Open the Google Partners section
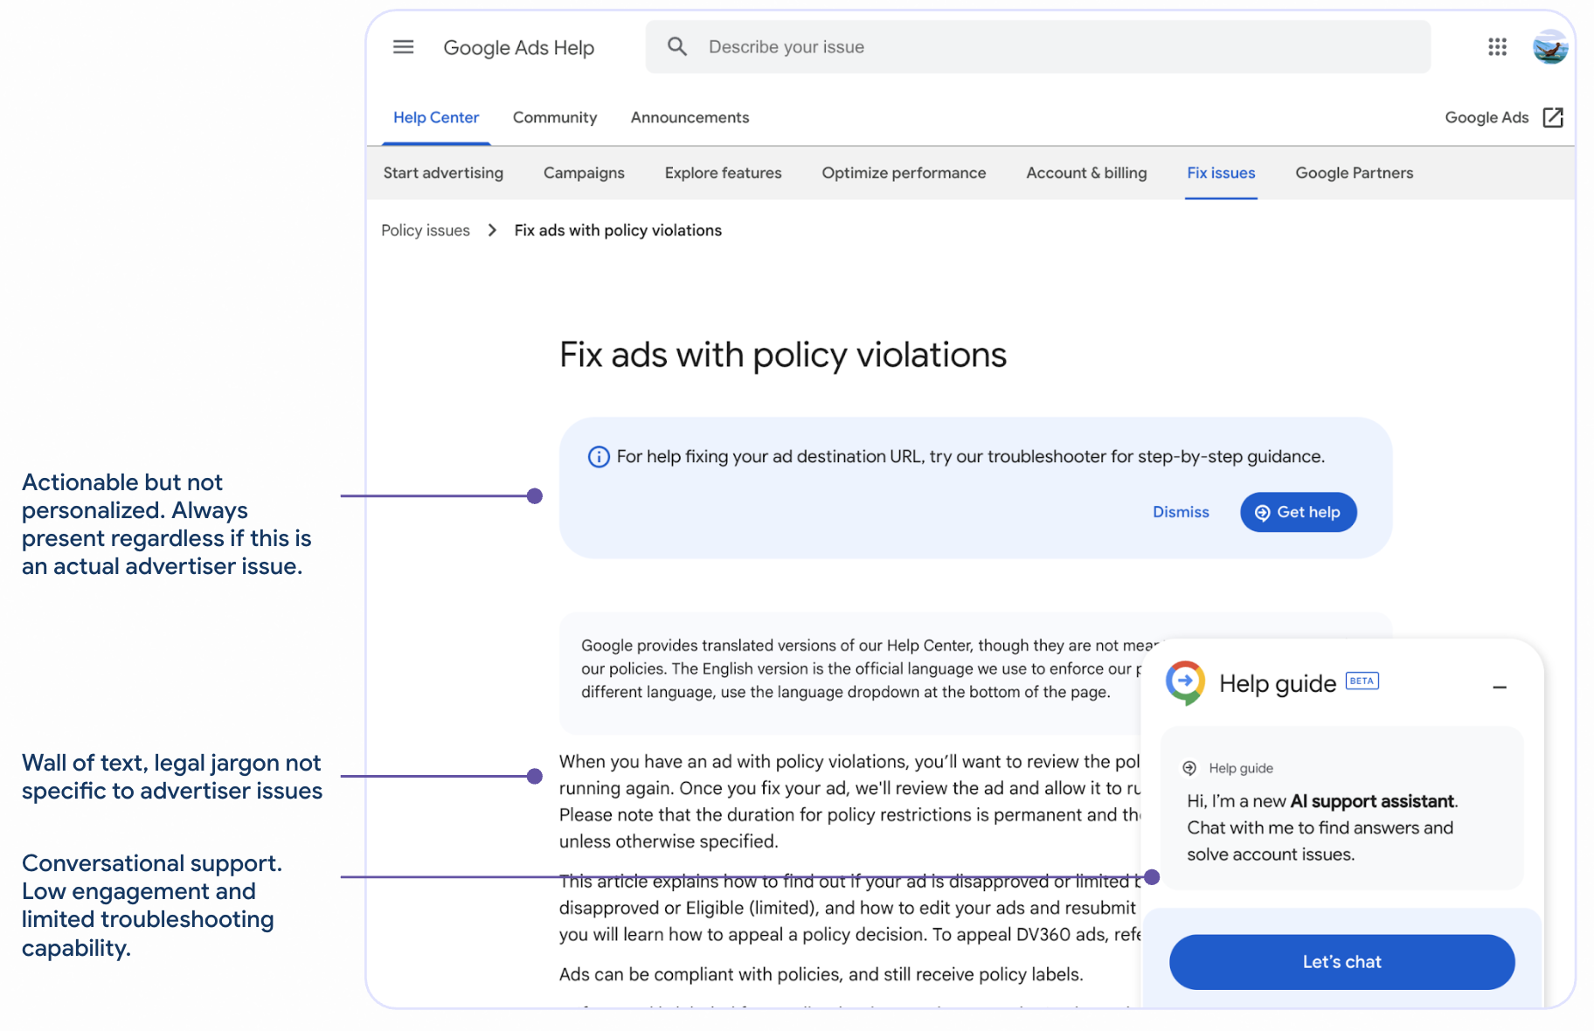The image size is (1594, 1031). click(x=1354, y=173)
